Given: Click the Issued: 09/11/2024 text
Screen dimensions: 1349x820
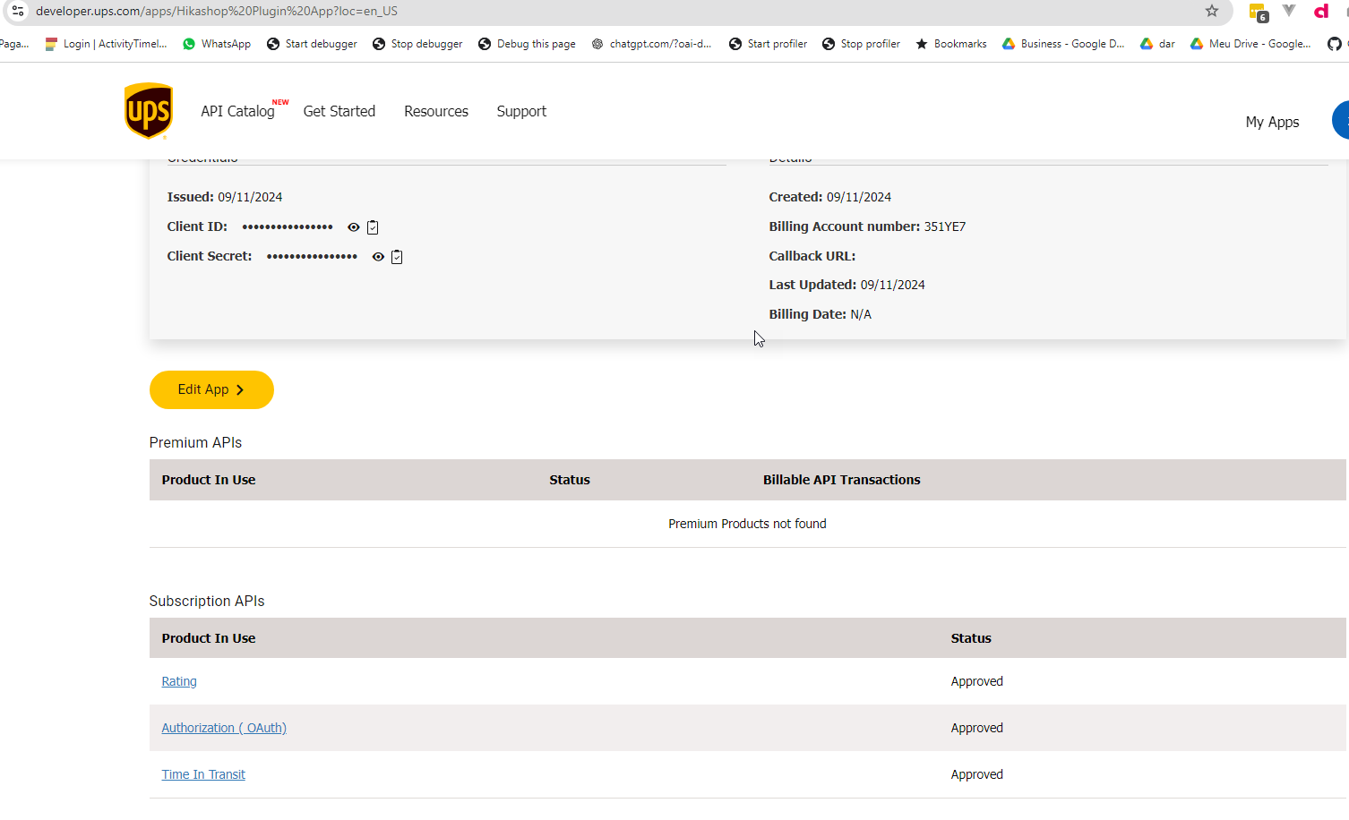Looking at the screenshot, I should [x=225, y=197].
